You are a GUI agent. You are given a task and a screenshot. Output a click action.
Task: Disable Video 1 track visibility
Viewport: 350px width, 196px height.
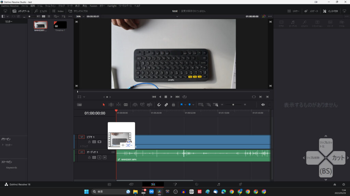99,142
